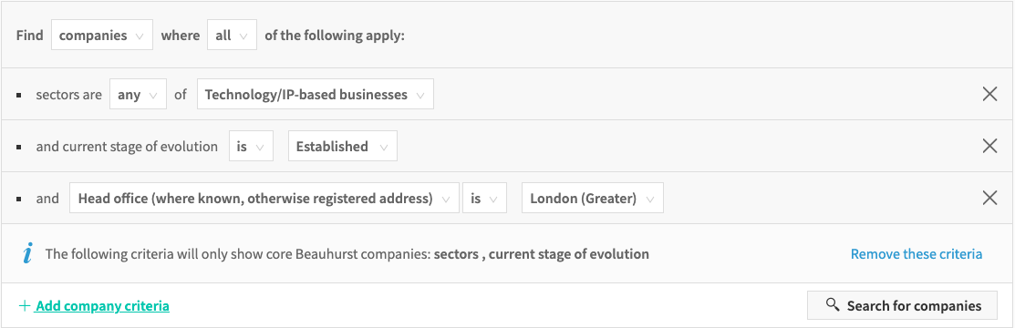The width and height of the screenshot is (1015, 328).
Task: Click the chevron arrow on the London (Greater) dropdown
Action: tap(650, 200)
